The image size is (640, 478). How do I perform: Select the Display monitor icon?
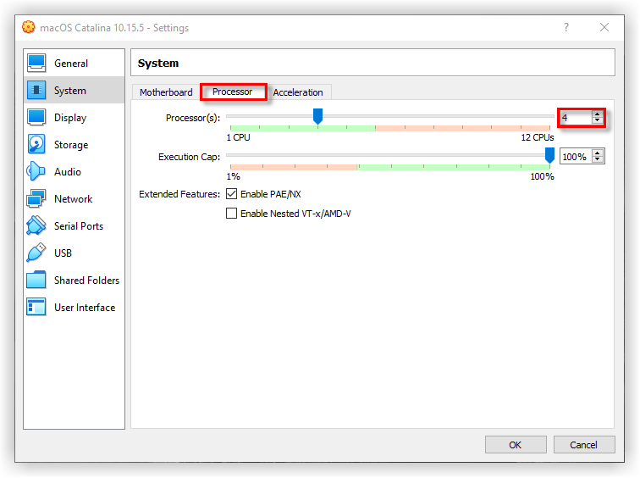[36, 118]
